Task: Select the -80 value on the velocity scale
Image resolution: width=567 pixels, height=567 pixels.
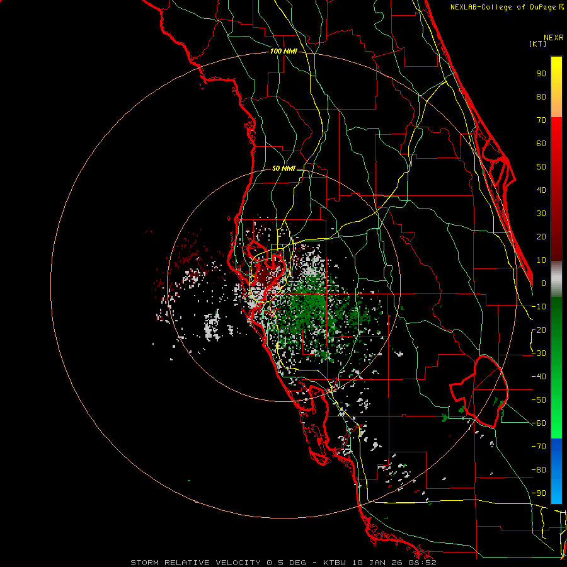Action: [539, 470]
